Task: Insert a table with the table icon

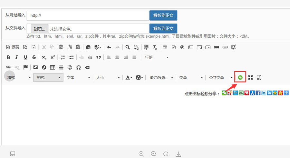Action: point(53,67)
